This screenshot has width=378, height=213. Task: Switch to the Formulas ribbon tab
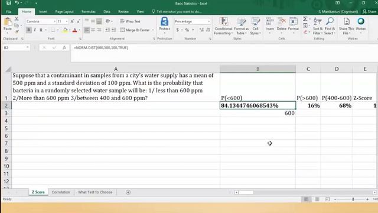pyautogui.click(x=89, y=12)
